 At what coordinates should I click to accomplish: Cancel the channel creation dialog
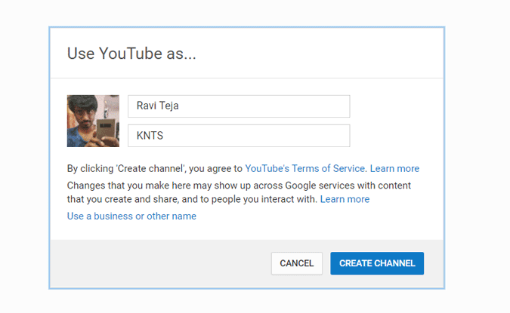click(297, 263)
